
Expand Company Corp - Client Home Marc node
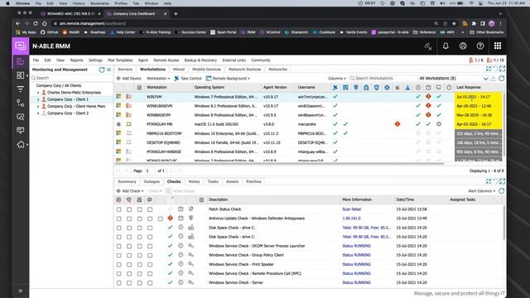(38, 107)
